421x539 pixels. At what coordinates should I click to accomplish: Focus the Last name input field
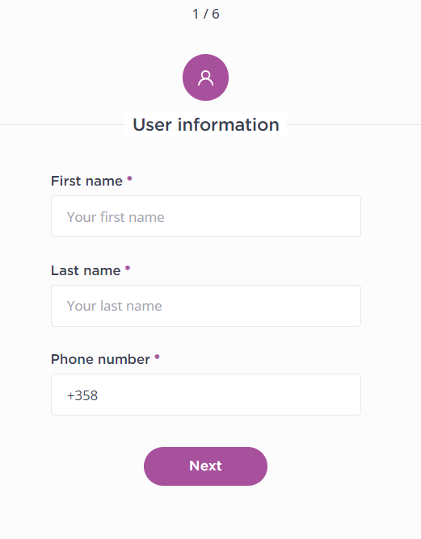(206, 306)
